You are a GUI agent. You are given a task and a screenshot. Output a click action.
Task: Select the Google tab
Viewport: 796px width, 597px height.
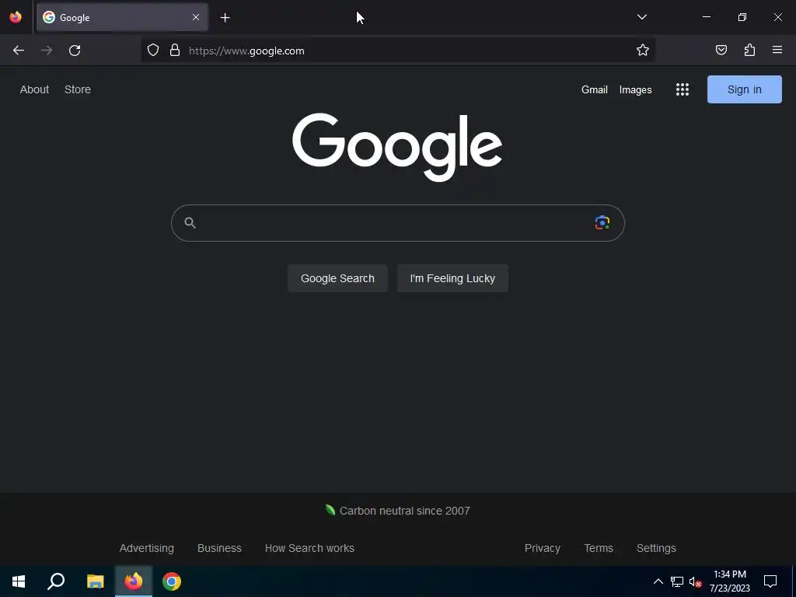[x=122, y=17]
